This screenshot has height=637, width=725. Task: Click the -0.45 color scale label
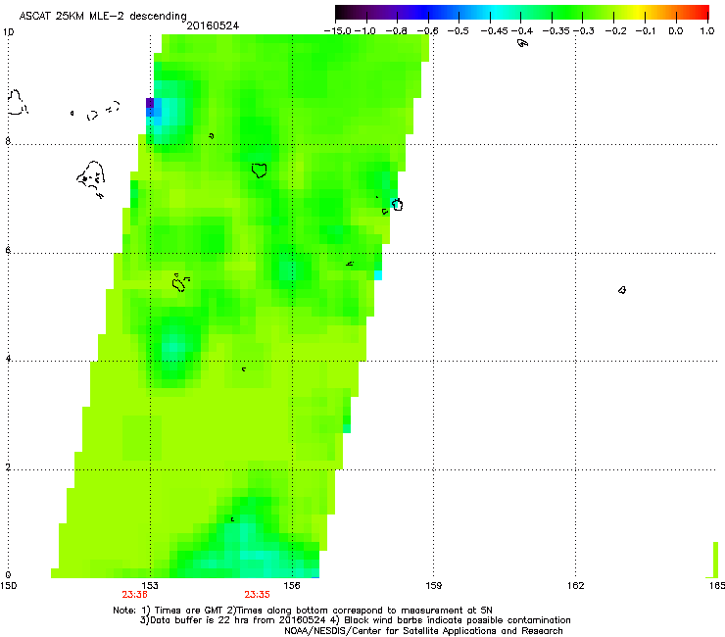(x=495, y=31)
